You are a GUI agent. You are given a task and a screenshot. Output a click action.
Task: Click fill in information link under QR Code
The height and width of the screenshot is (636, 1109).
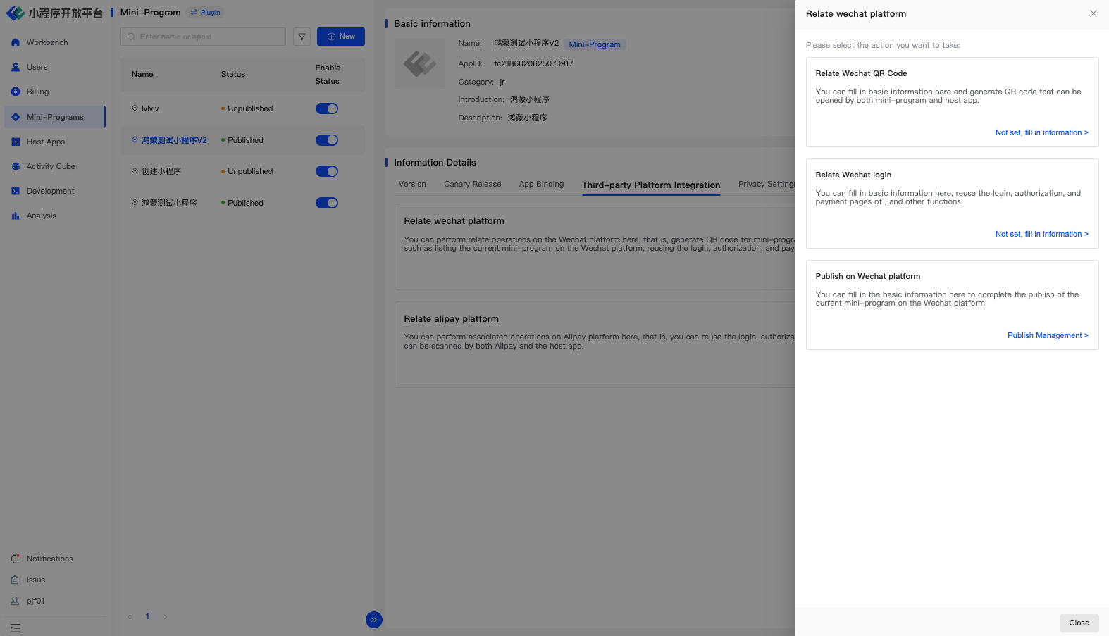click(1041, 132)
